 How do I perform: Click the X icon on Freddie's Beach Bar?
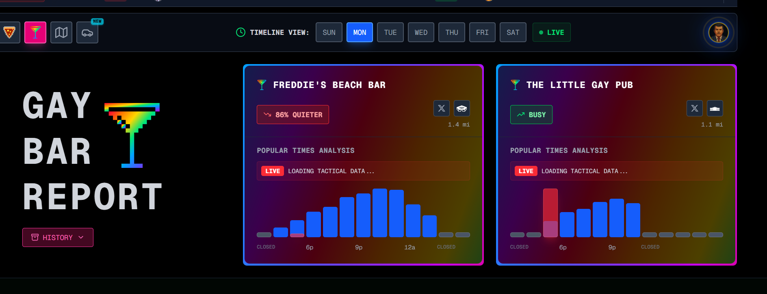[442, 108]
